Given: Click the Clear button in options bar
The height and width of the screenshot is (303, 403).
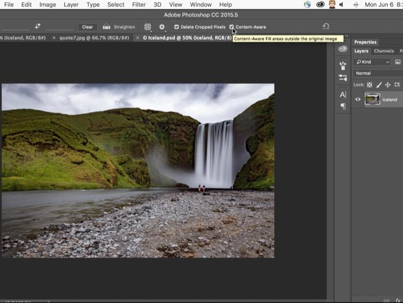Looking at the screenshot, I should 87,27.
